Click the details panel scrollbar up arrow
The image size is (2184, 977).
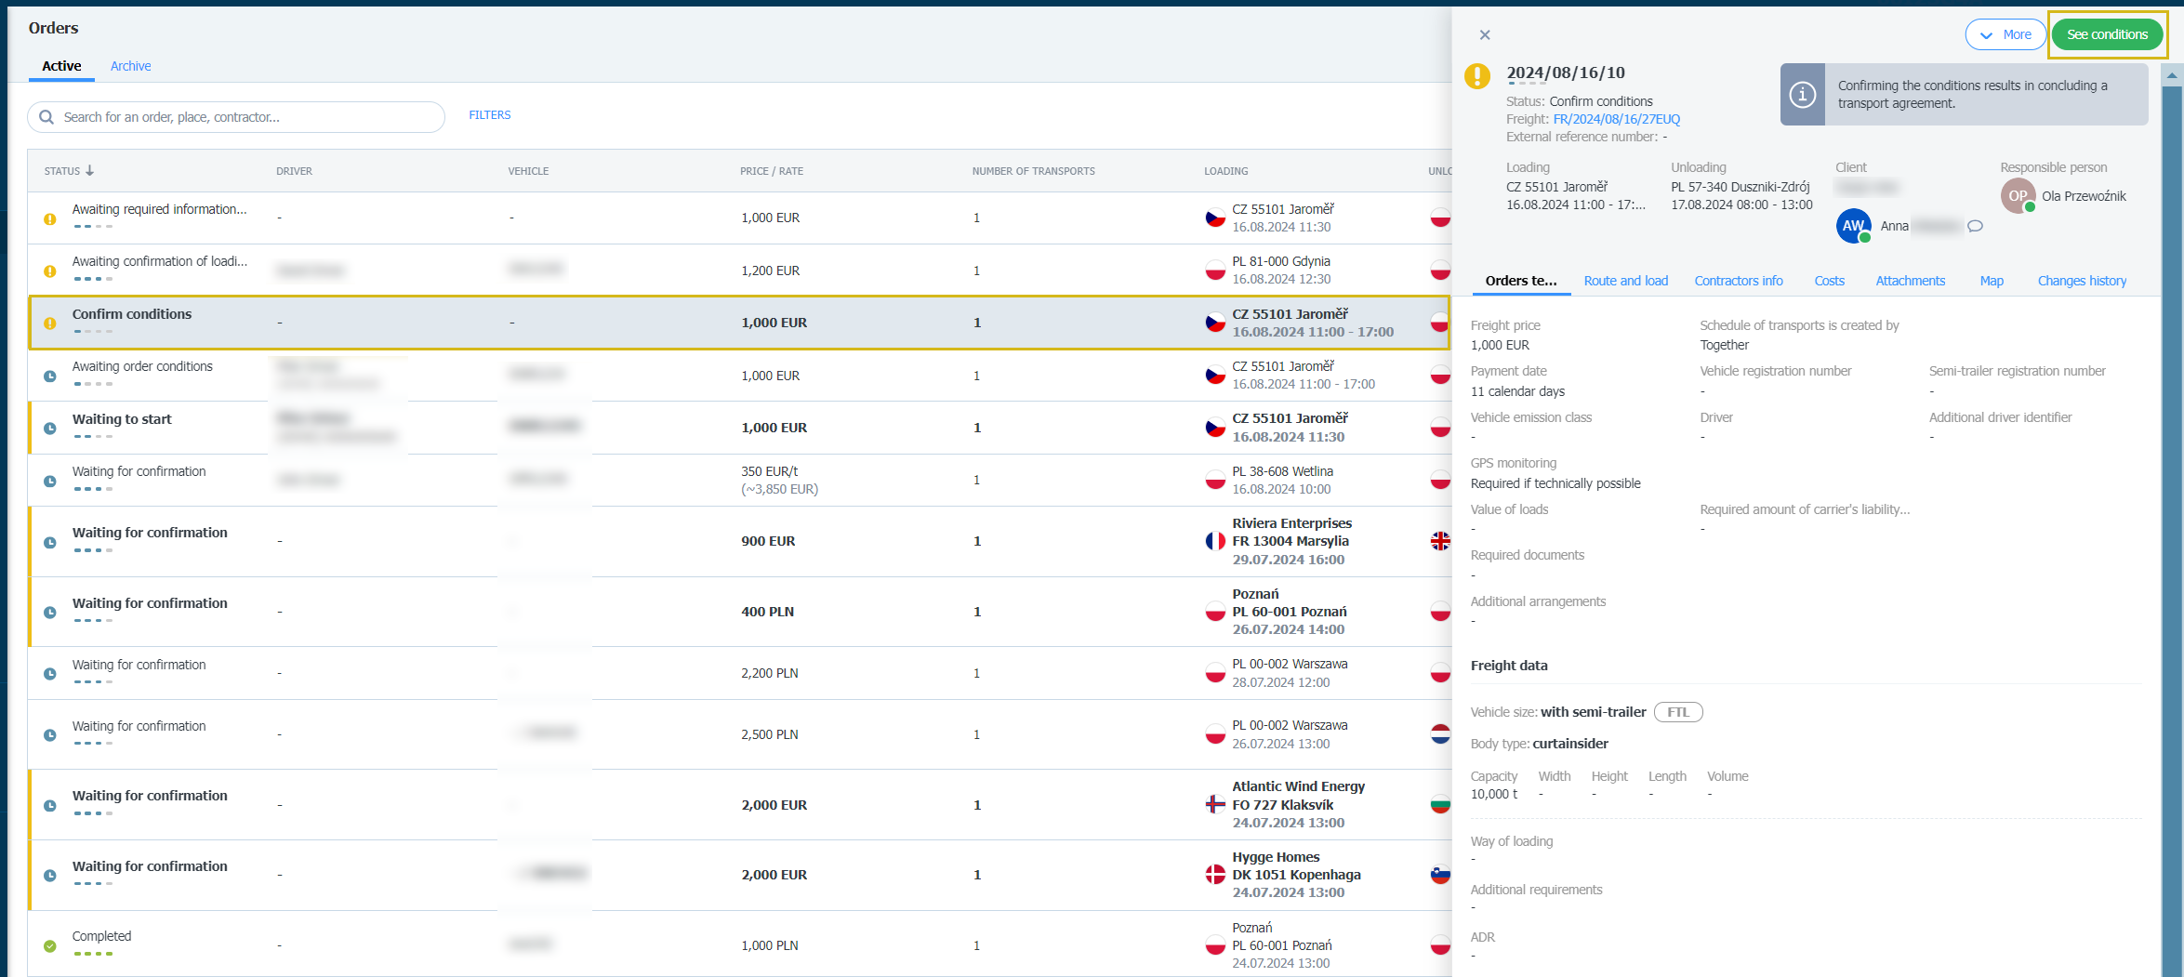pos(2173,74)
